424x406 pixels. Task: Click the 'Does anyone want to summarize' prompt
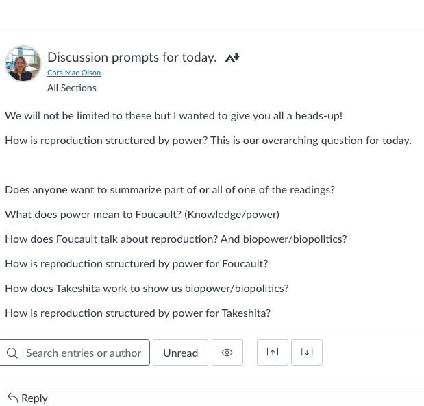169,190
